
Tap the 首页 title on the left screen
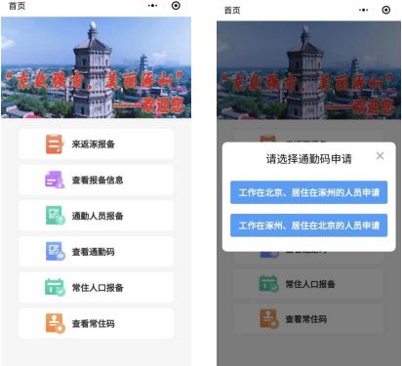click(17, 6)
